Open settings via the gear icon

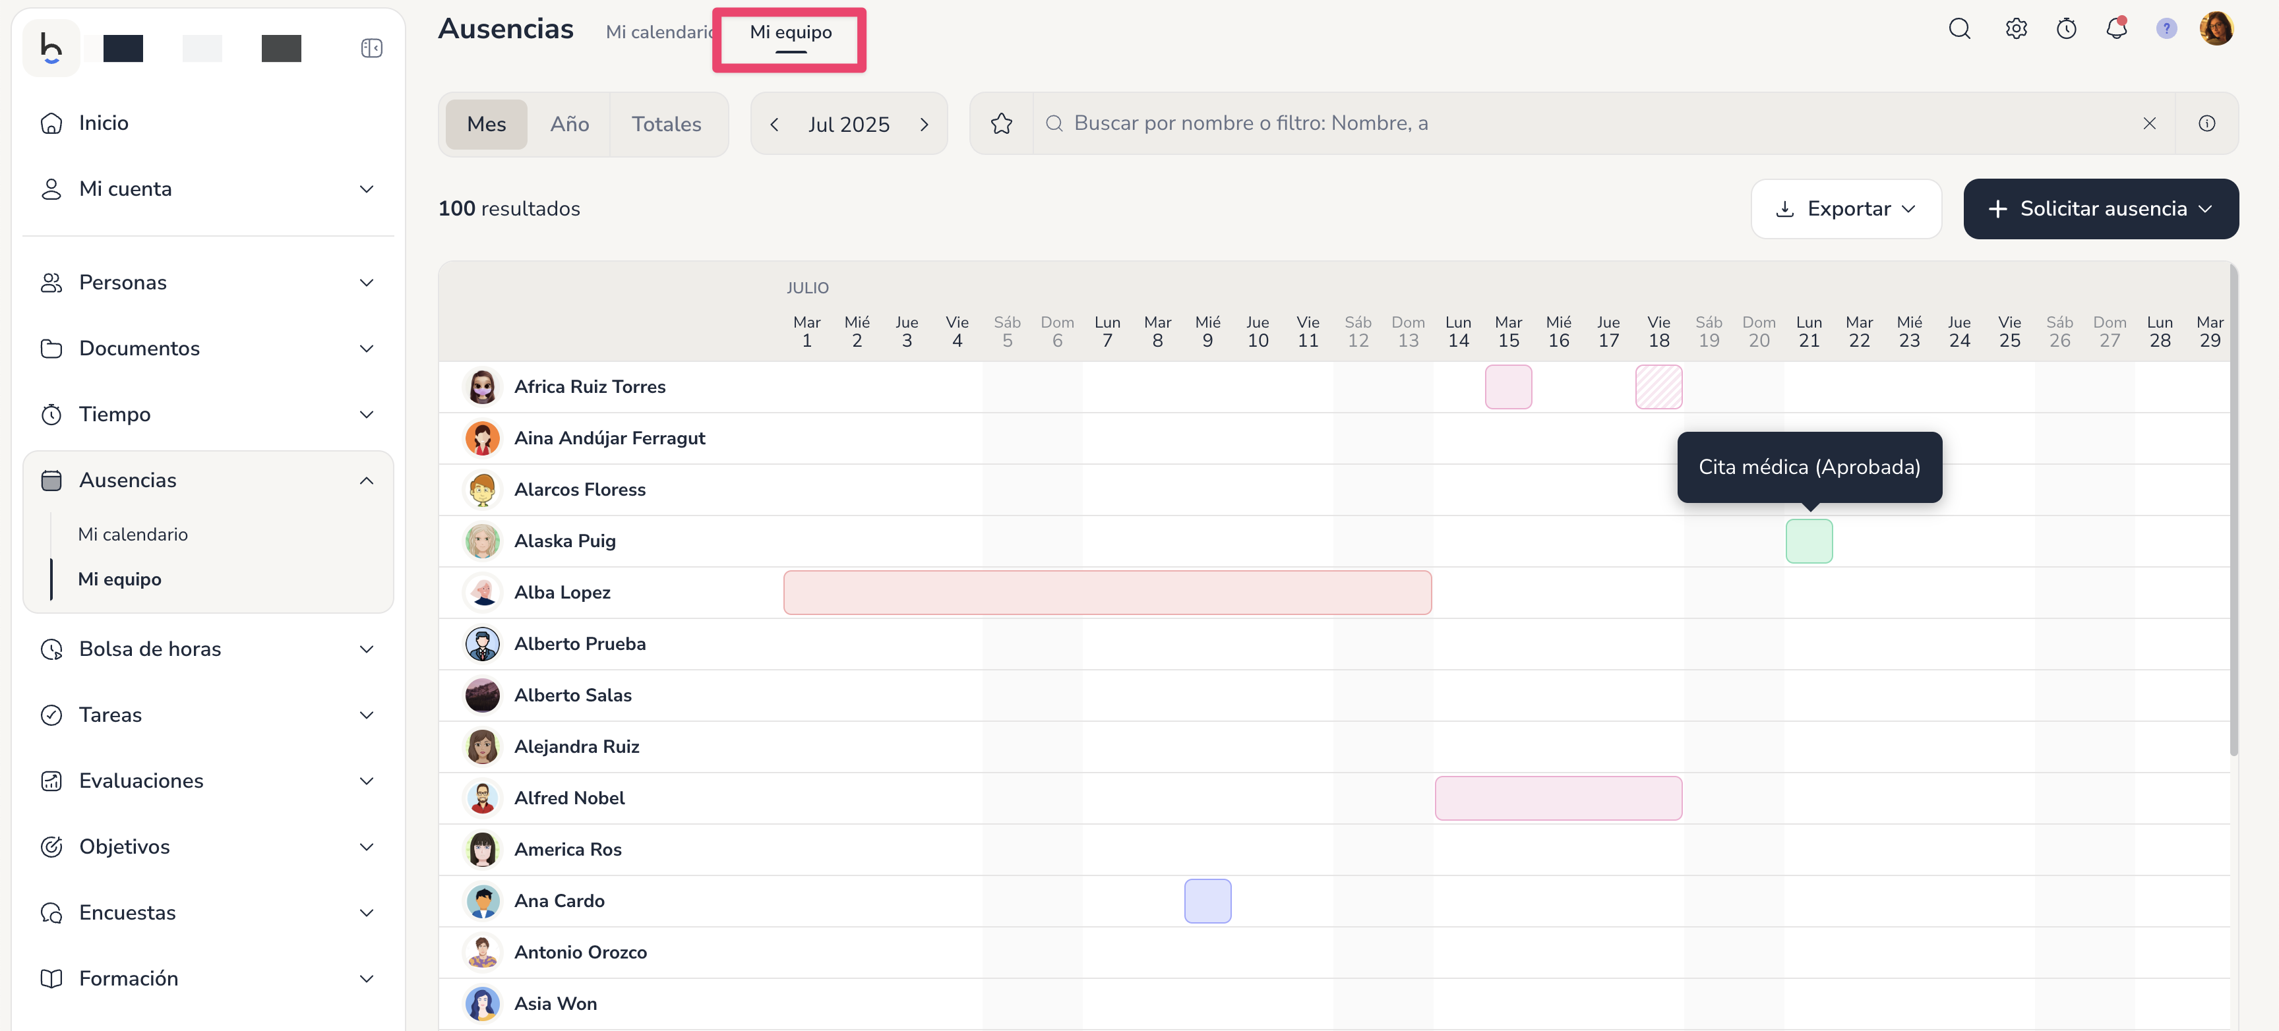point(2015,29)
